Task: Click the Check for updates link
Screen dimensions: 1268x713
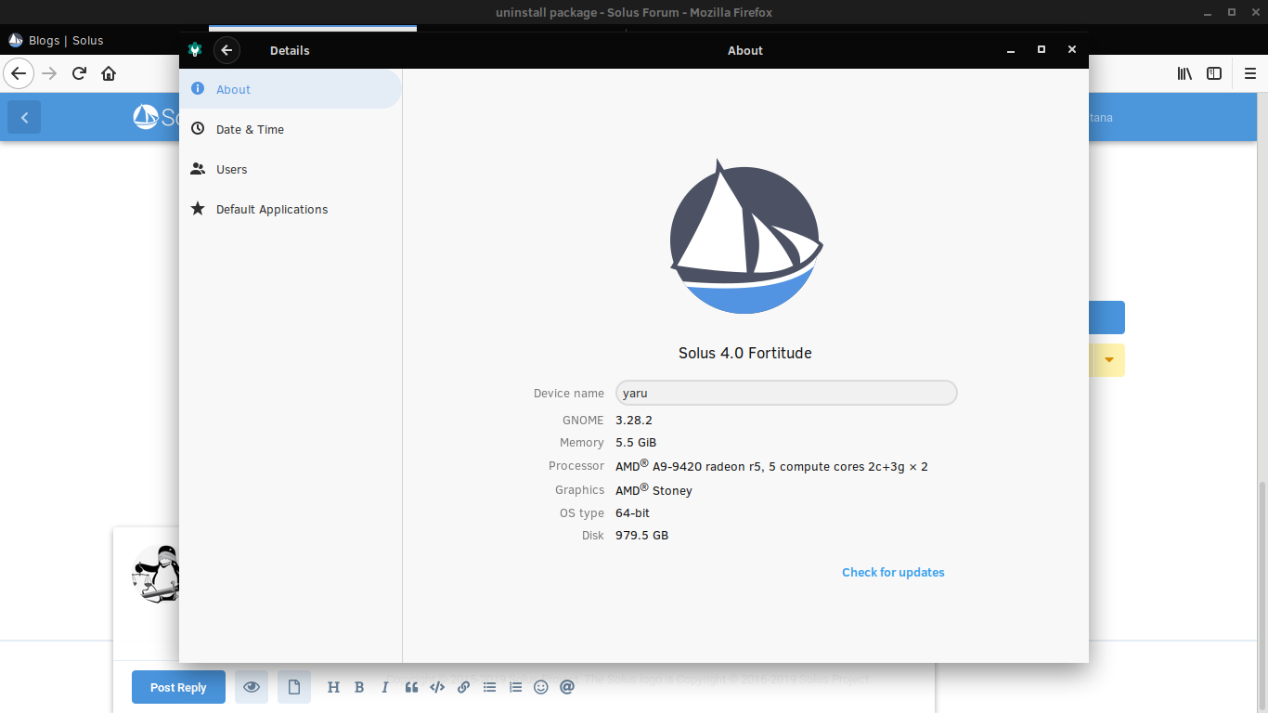Action: point(893,572)
